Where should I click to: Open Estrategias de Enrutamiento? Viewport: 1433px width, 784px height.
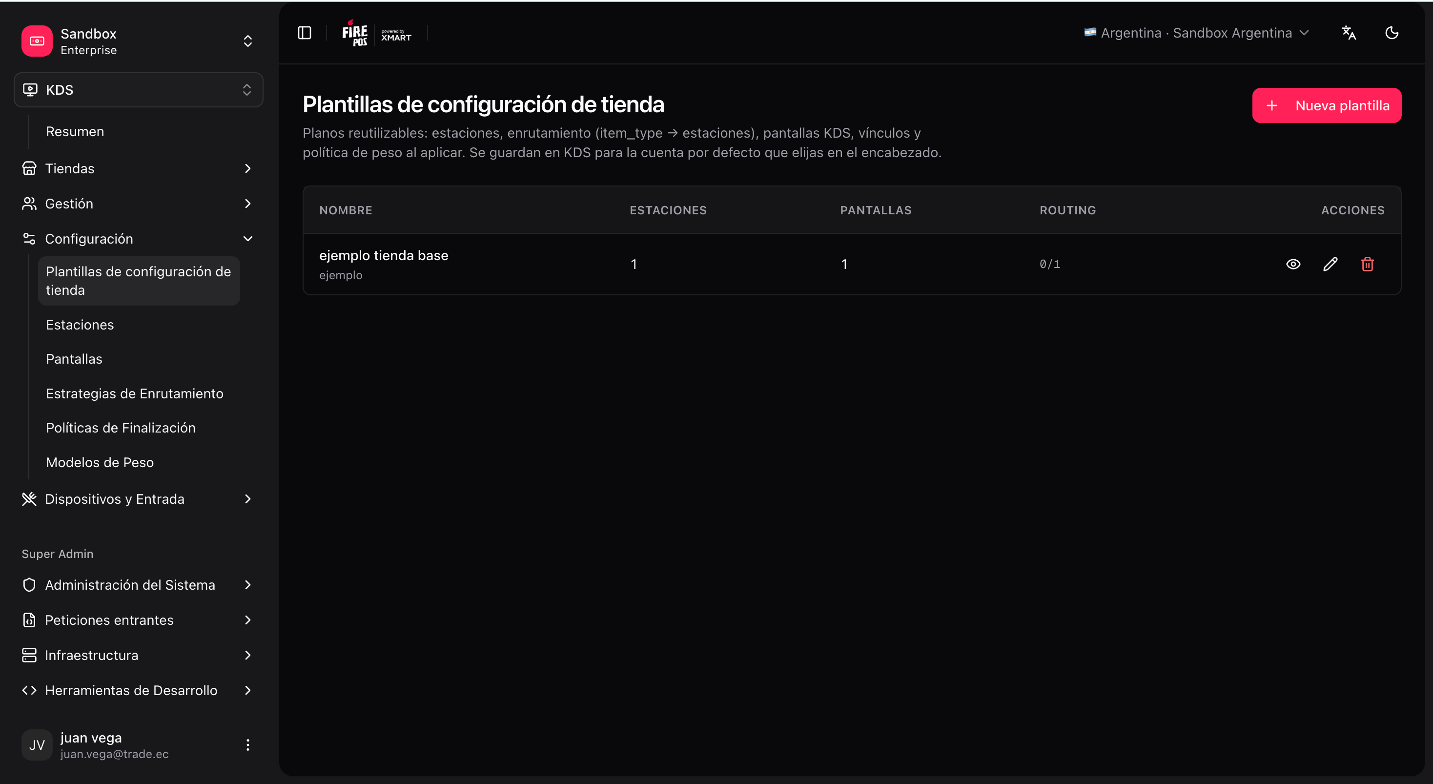pos(135,393)
